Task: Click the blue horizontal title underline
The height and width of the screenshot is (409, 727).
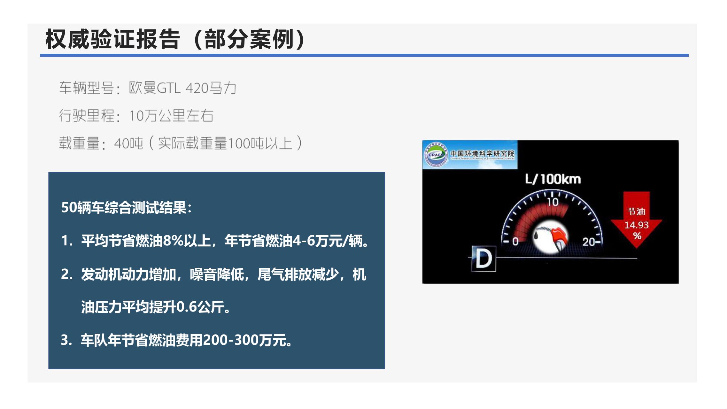Action: point(364,55)
